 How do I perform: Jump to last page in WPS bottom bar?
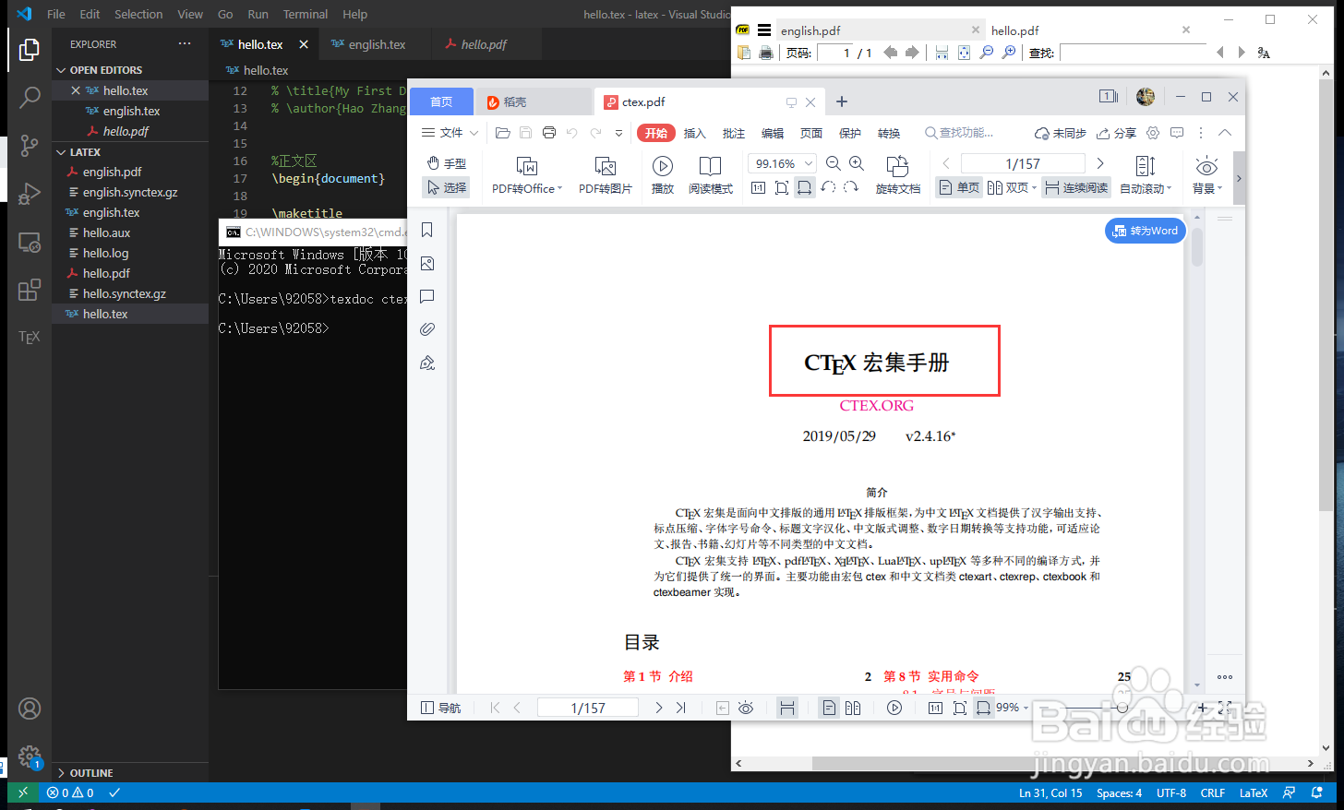[x=681, y=708]
